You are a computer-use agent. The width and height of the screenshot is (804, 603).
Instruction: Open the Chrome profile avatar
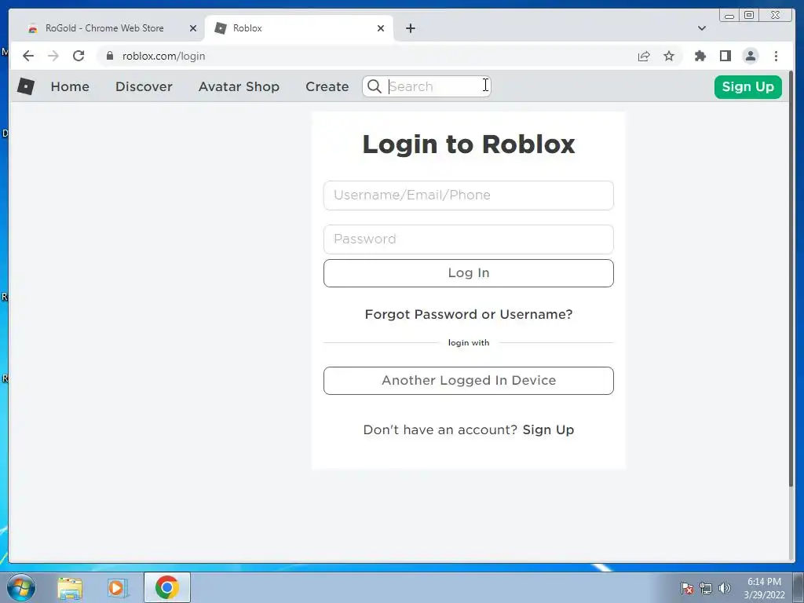click(x=750, y=56)
